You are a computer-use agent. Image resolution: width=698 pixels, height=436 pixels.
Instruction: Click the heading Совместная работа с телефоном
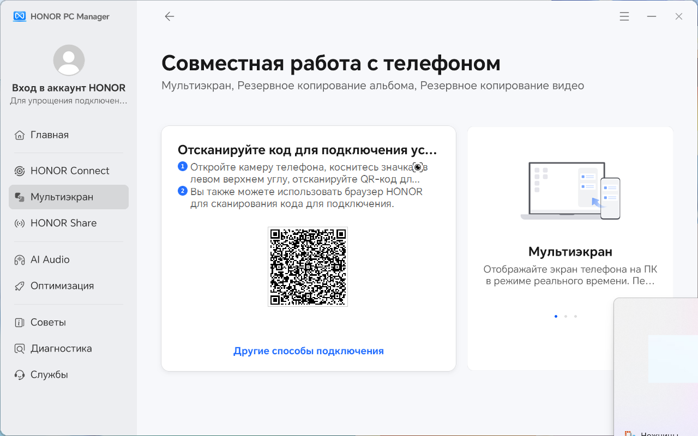[331, 63]
